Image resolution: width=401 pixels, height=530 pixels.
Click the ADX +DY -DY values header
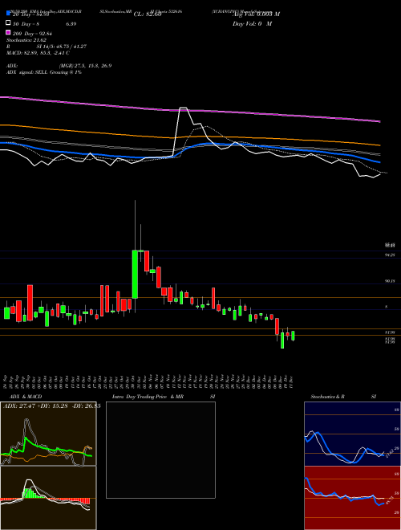[51, 406]
